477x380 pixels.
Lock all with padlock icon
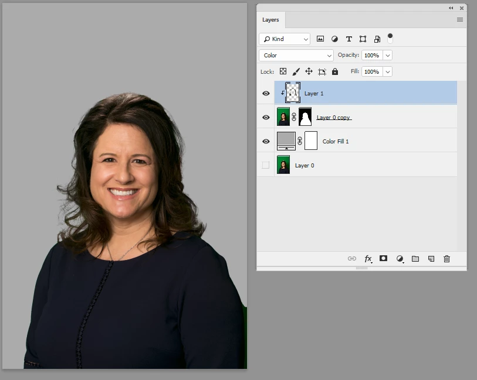click(335, 71)
